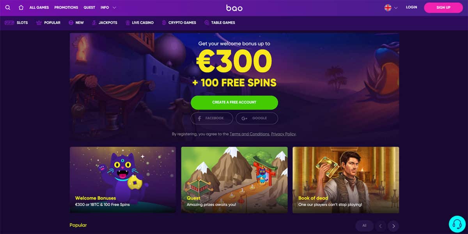Screen dimensions: 468x234
Task: Open the live chat headset icon
Action: (x=457, y=224)
